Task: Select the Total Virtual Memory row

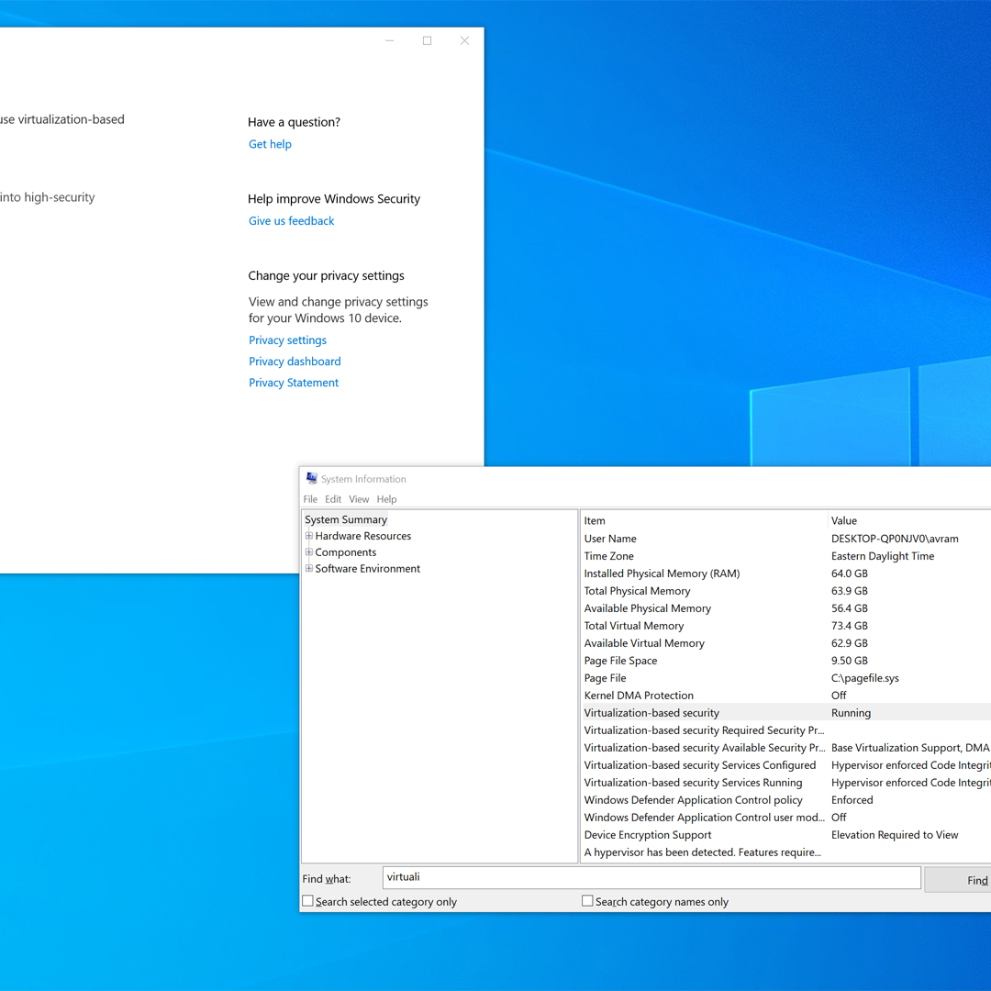Action: [785, 626]
